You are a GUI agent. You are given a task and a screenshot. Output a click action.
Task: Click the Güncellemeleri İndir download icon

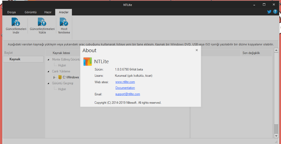pyautogui.click(x=15, y=22)
